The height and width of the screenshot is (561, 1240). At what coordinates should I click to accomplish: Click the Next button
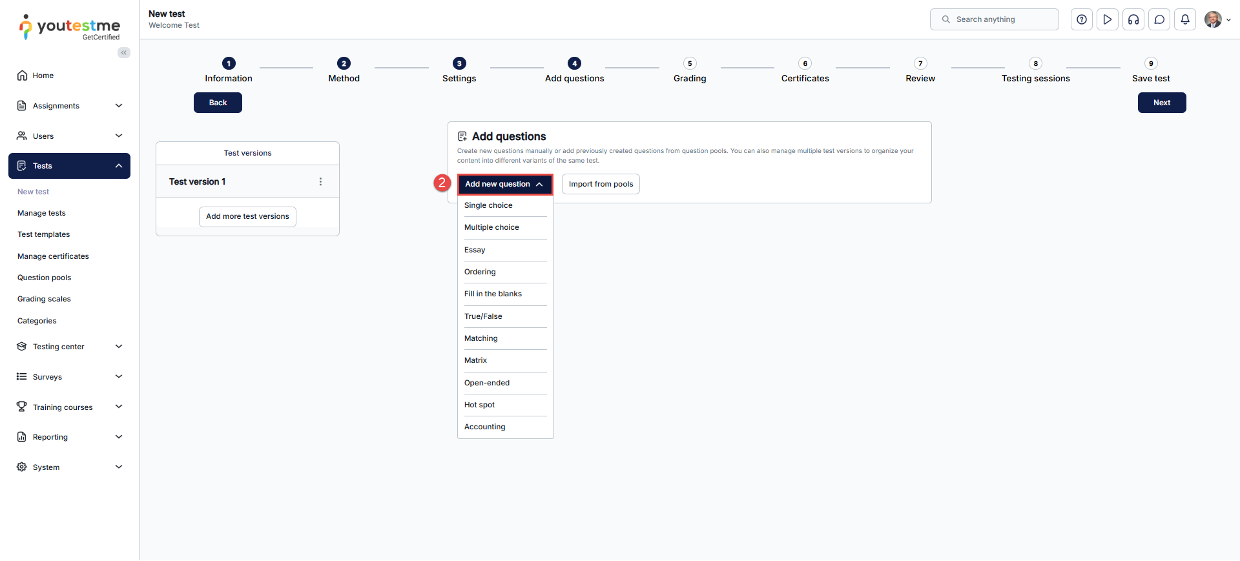point(1161,103)
